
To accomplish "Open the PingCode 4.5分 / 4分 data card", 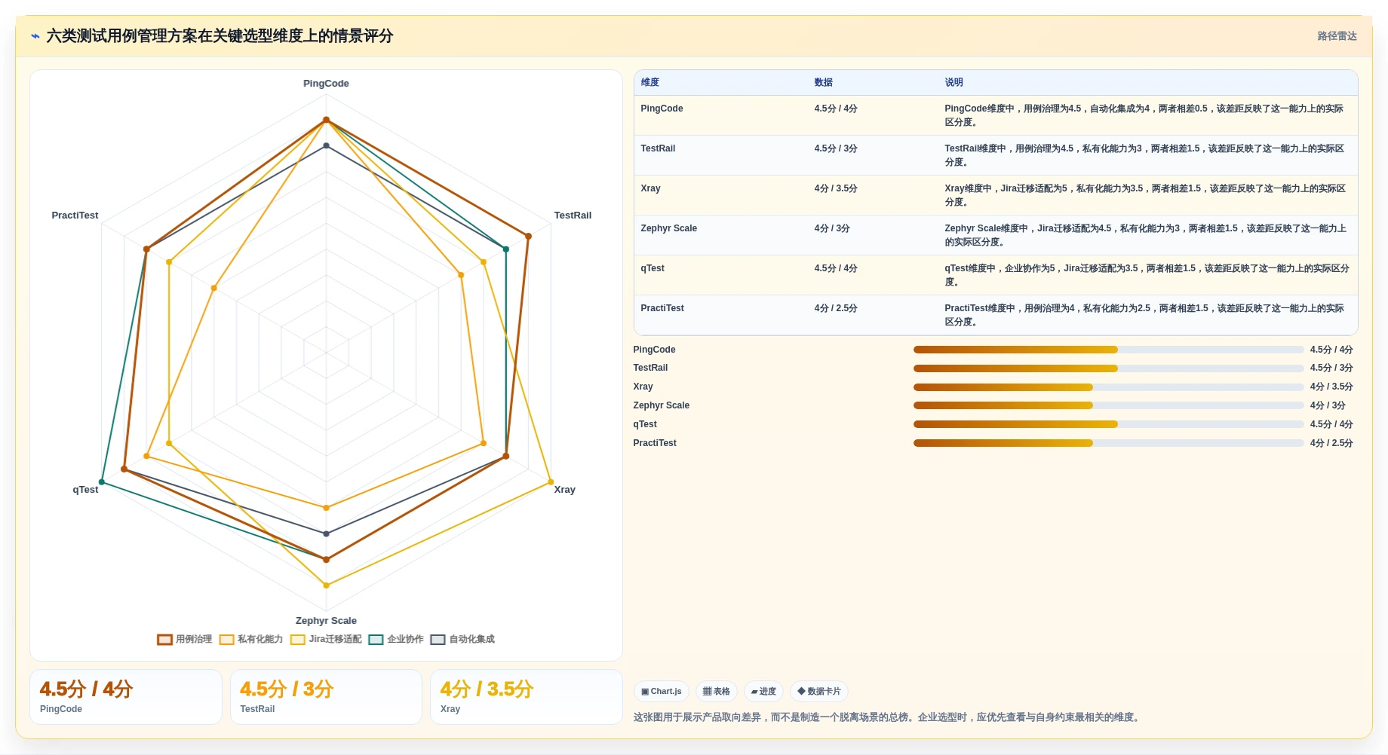I will coord(126,697).
